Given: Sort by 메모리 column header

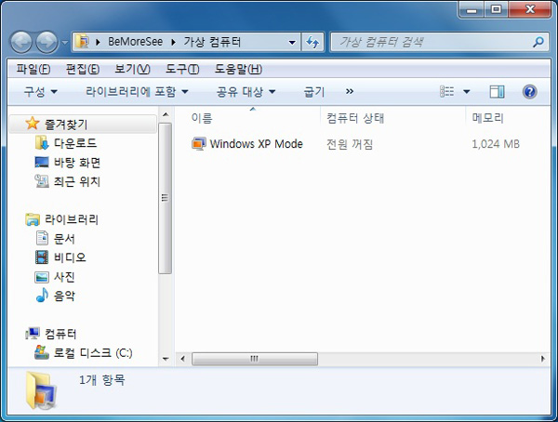Looking at the screenshot, I should pos(487,118).
